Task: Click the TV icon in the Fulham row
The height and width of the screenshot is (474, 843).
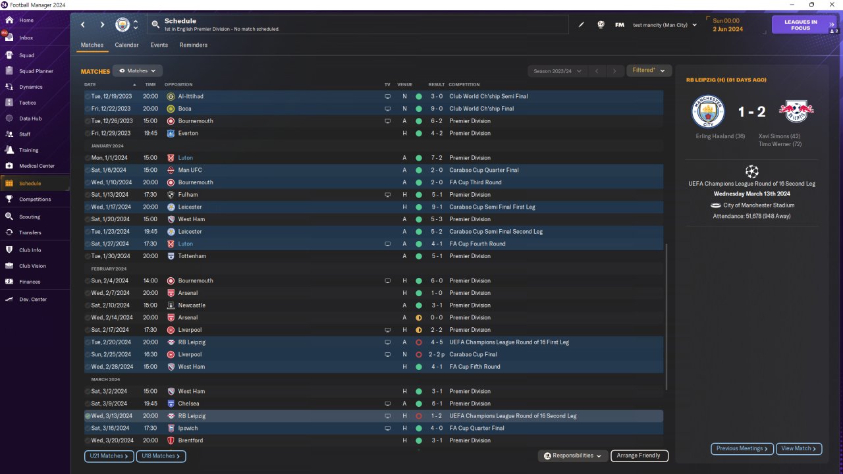Action: pos(387,195)
